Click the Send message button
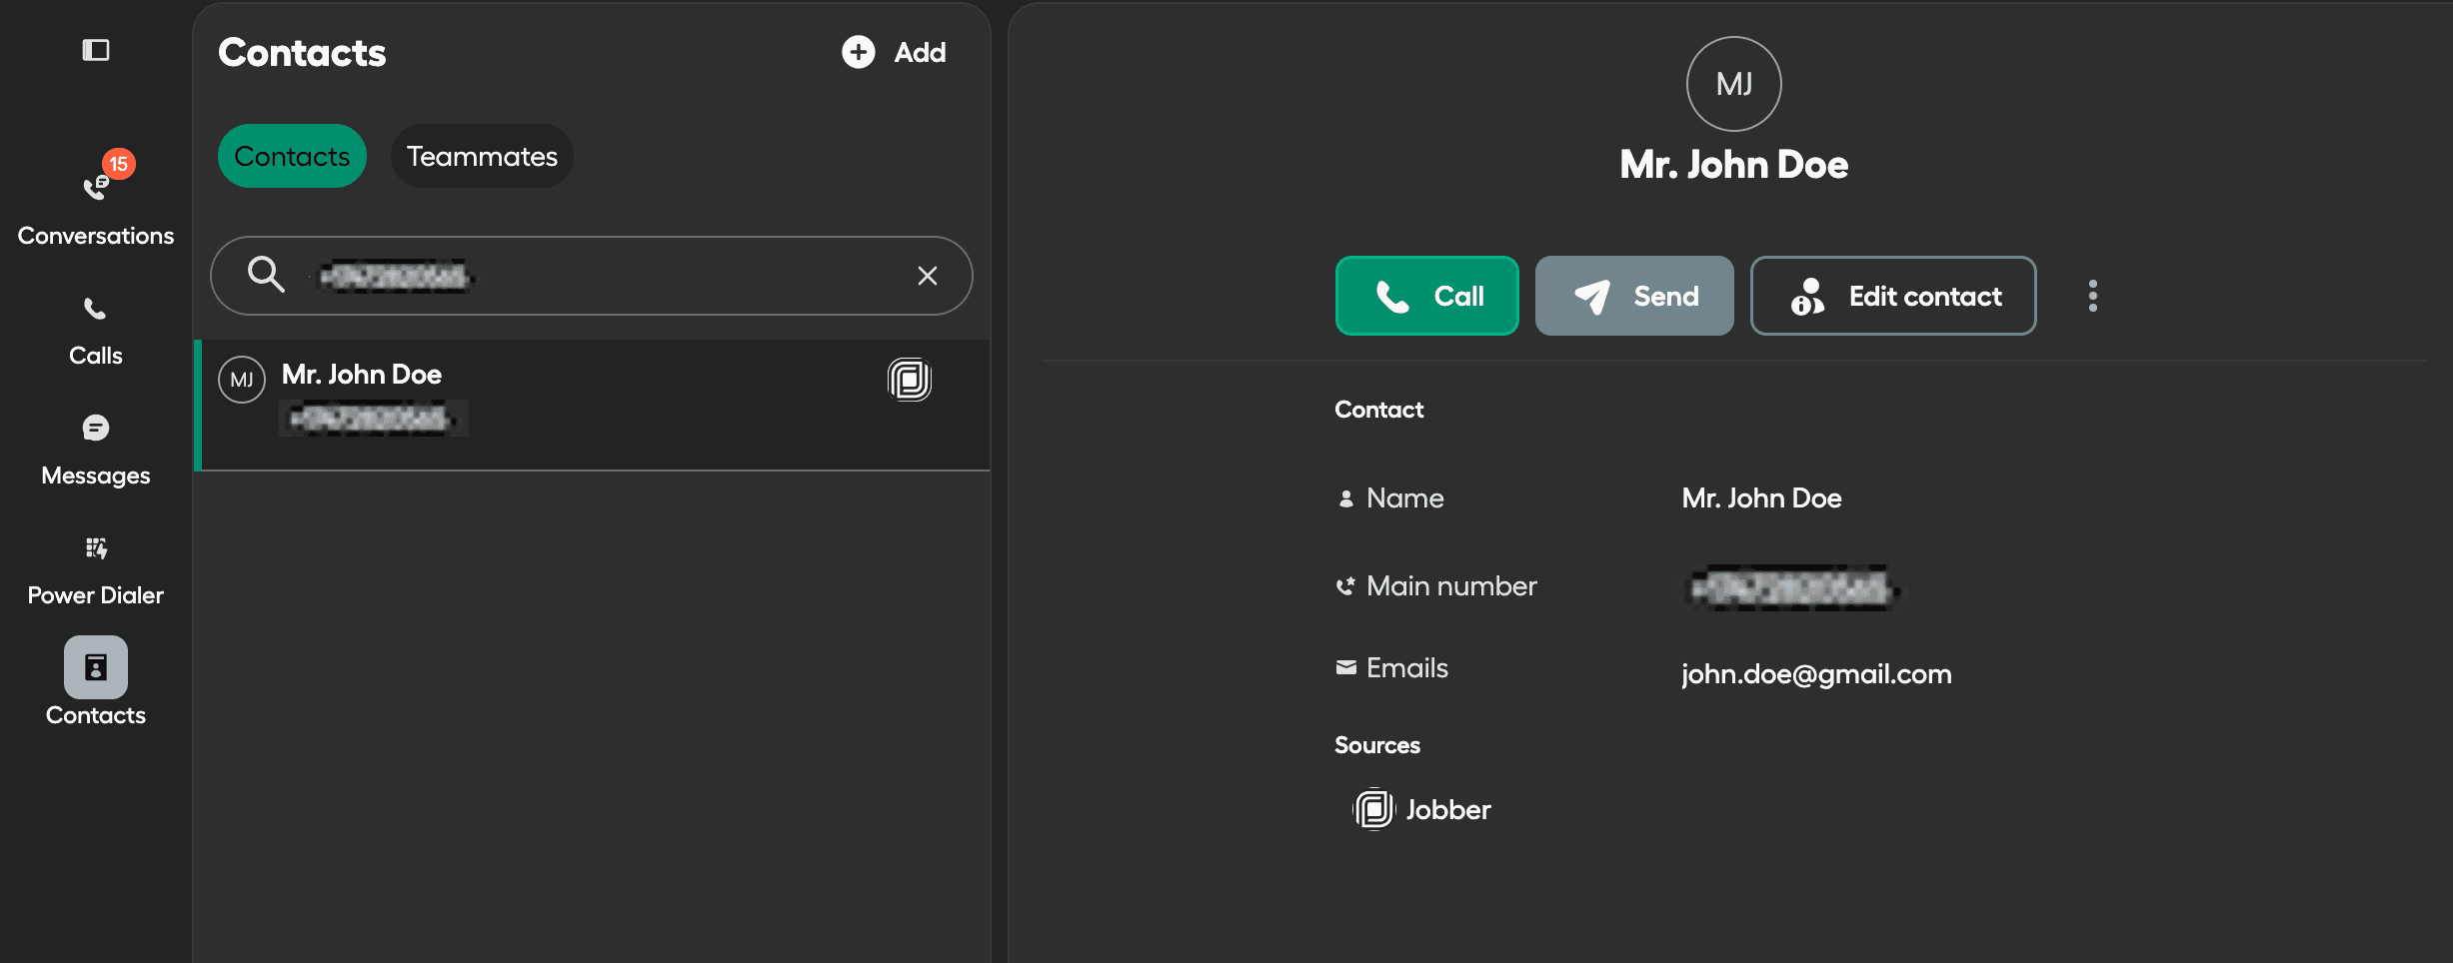This screenshot has height=963, width=2453. (1633, 296)
